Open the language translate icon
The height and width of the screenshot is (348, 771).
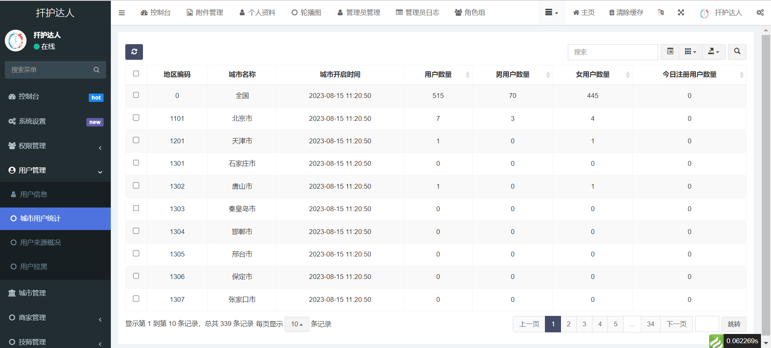point(661,13)
